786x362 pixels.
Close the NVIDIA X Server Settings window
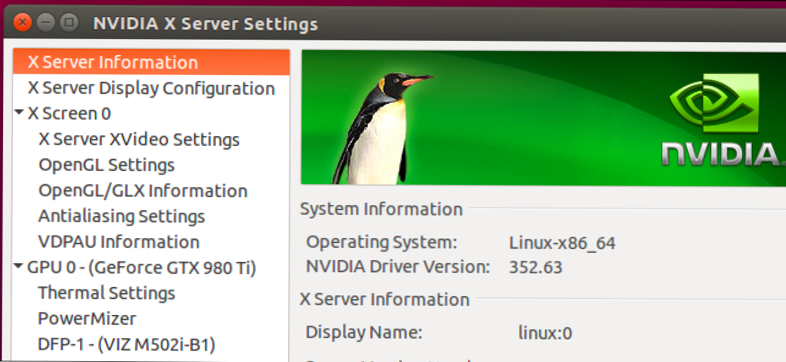22,24
